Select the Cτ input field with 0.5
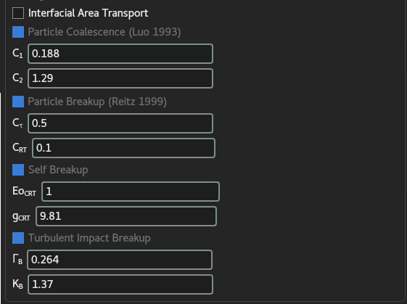The height and width of the screenshot is (304, 407). coord(120,123)
